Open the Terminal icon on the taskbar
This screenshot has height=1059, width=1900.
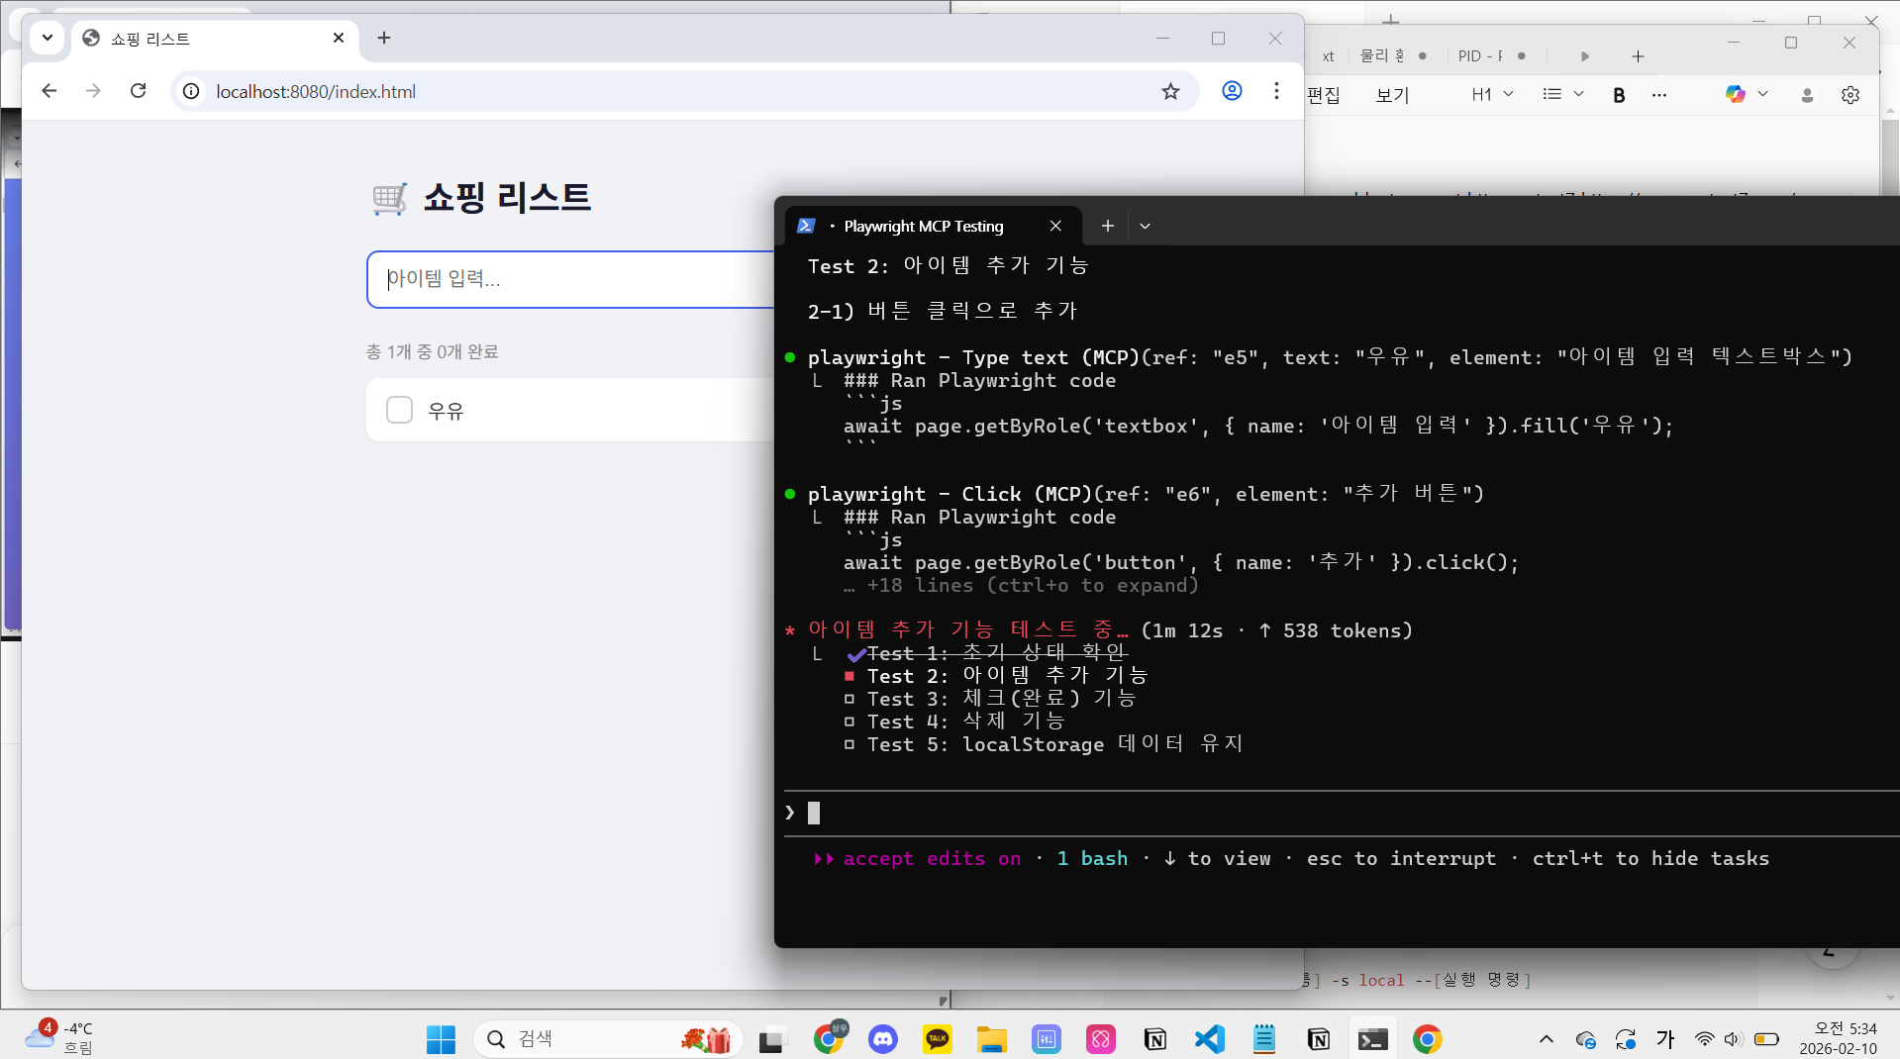(x=1372, y=1039)
